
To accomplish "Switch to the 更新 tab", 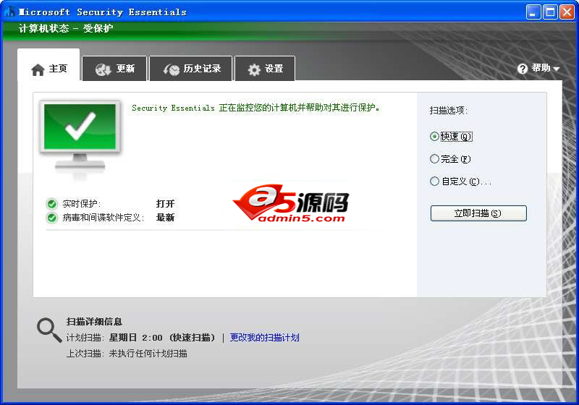I will (114, 68).
